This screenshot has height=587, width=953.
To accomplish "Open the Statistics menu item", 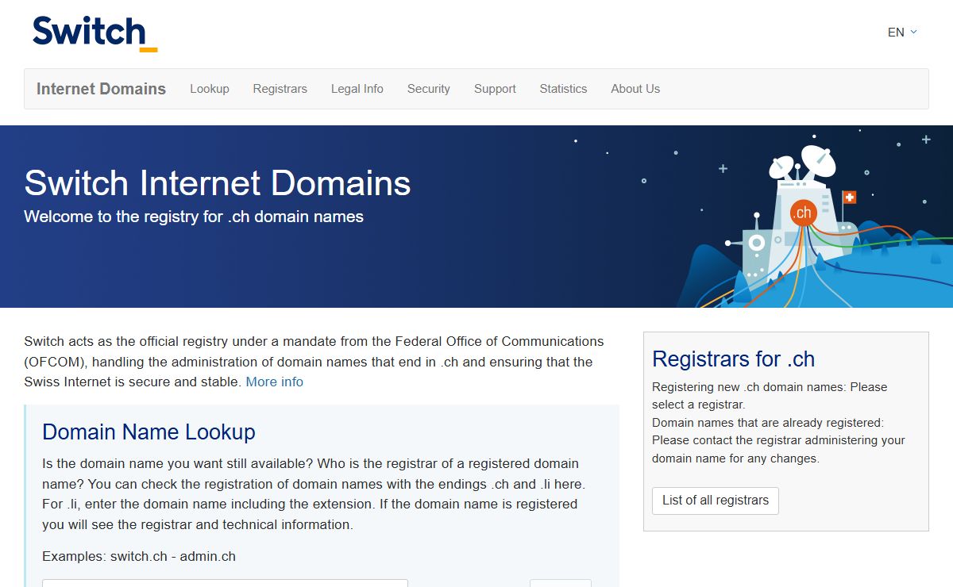I will coord(563,89).
